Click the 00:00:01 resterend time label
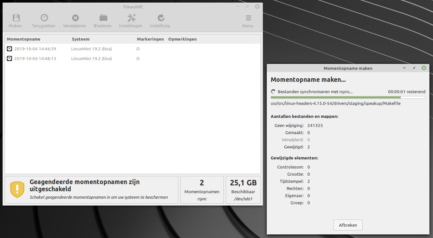 (407, 92)
